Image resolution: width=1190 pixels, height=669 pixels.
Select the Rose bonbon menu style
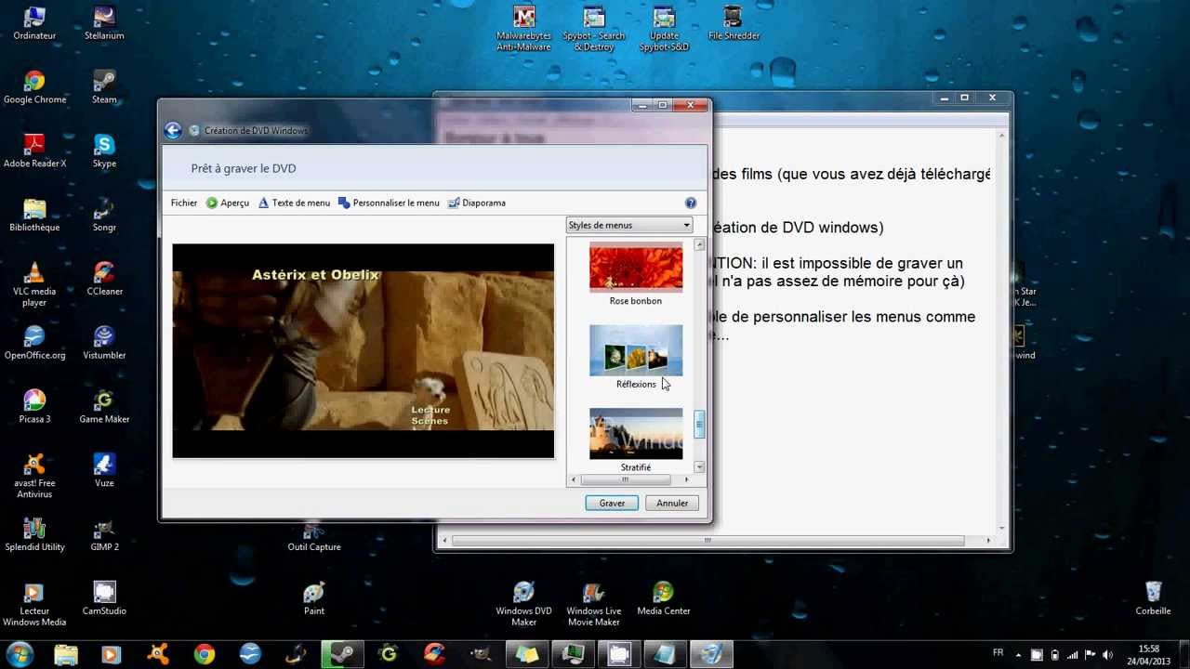tap(636, 274)
